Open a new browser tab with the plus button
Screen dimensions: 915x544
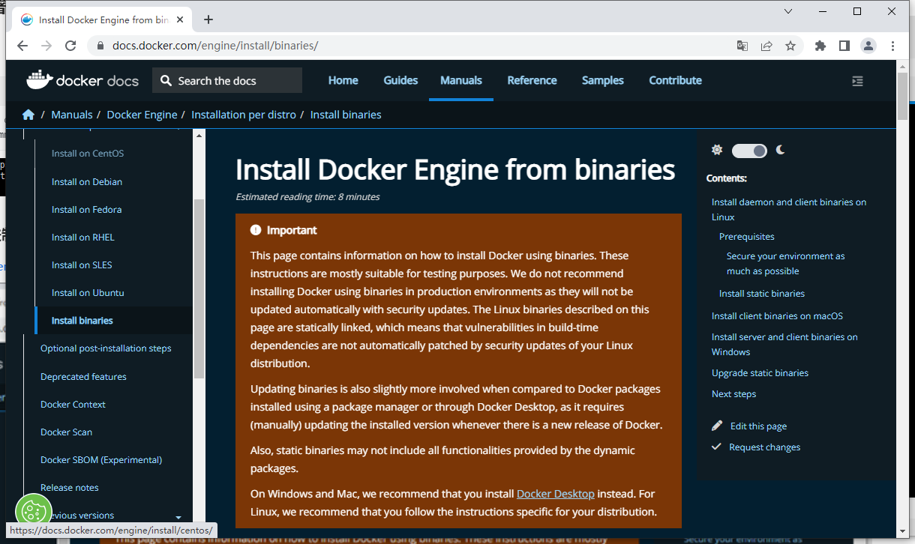click(x=208, y=19)
